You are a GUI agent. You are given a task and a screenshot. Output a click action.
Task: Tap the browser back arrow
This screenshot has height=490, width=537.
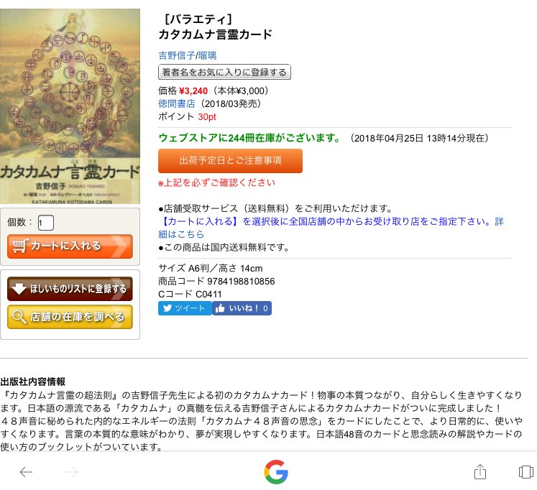click(x=26, y=472)
